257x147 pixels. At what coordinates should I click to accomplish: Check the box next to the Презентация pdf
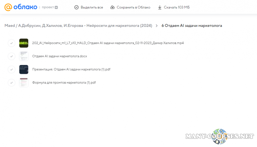[x=12, y=69]
